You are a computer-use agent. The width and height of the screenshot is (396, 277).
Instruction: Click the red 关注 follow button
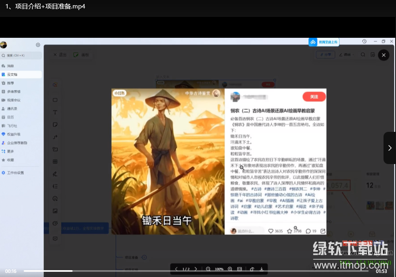pyautogui.click(x=314, y=97)
